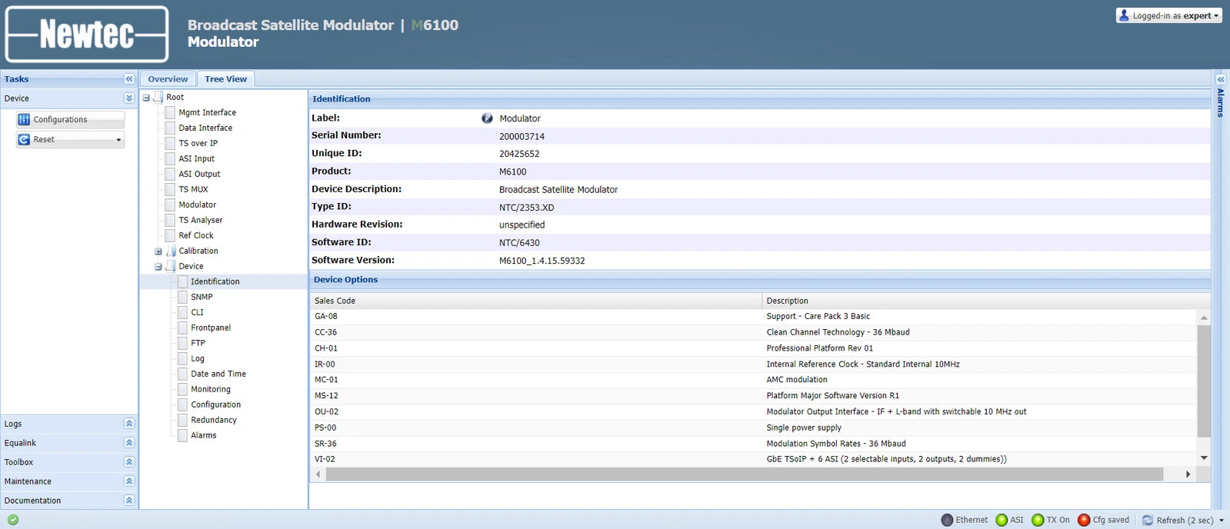Click the Refresh icon in status bar
This screenshot has height=529, width=1230.
point(1148,520)
